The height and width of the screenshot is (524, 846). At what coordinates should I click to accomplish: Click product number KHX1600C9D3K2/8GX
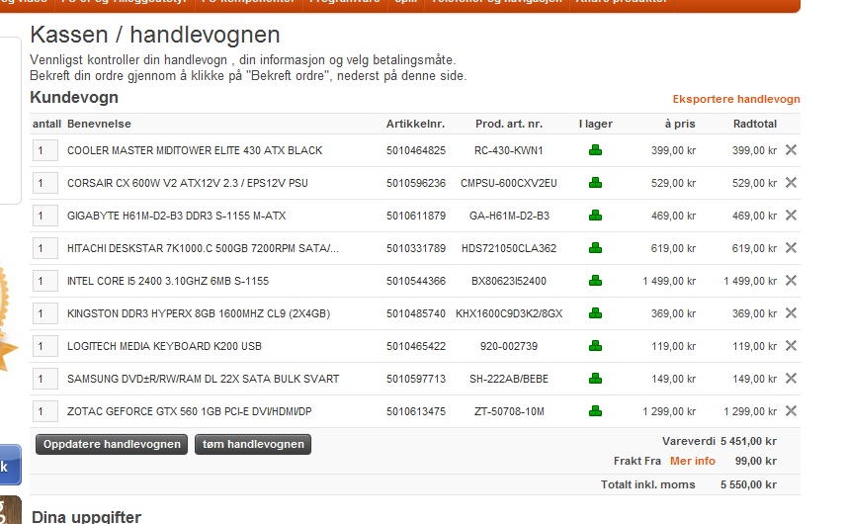(509, 313)
